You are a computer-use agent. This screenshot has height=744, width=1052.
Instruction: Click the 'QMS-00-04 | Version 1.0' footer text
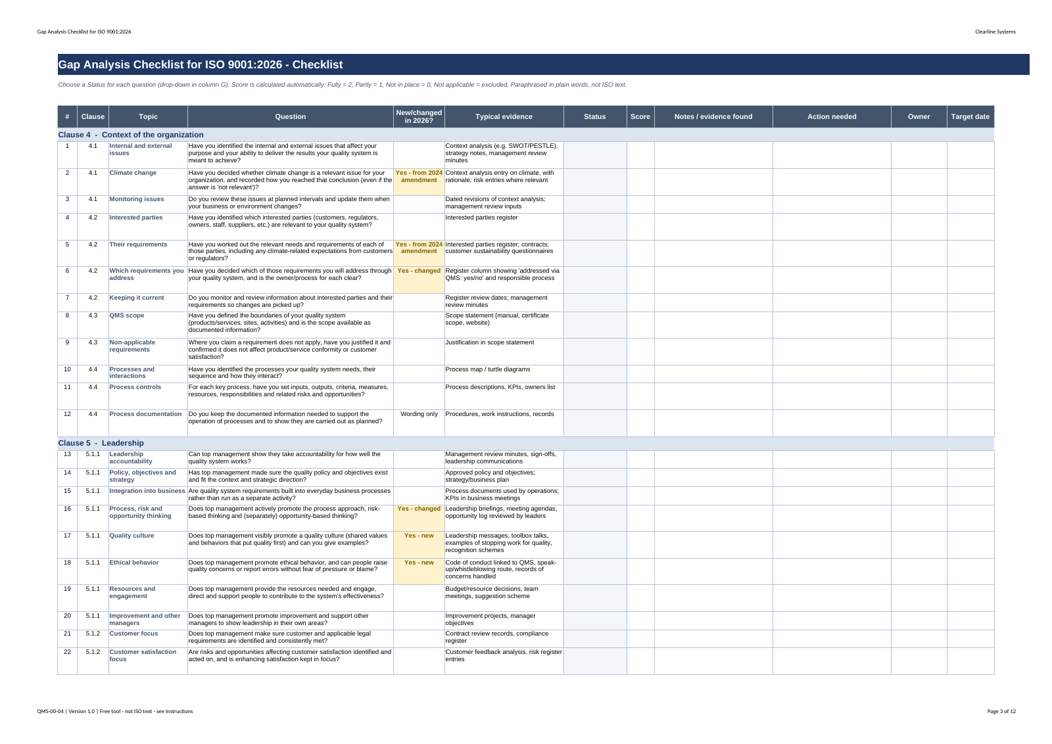tap(66, 711)
